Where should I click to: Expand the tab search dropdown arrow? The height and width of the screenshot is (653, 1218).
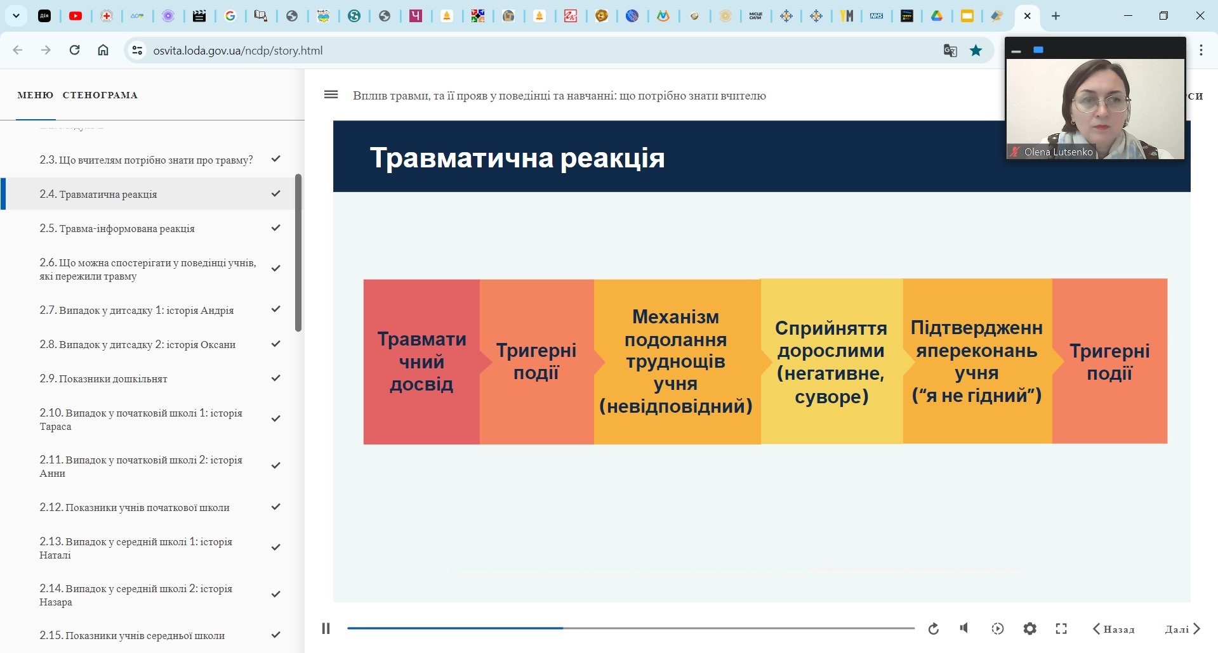pyautogui.click(x=16, y=16)
